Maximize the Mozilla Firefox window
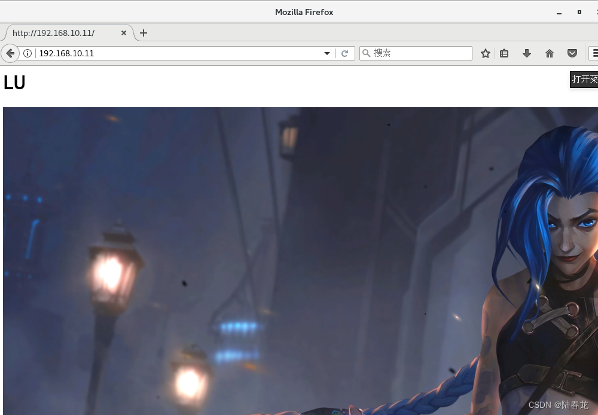The height and width of the screenshot is (415, 598). [579, 12]
